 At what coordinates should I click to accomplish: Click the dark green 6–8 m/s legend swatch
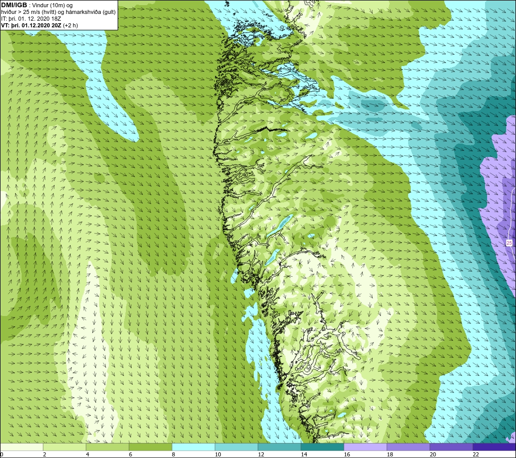150,447
